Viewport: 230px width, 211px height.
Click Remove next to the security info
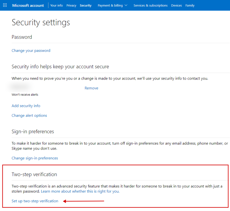(91, 88)
